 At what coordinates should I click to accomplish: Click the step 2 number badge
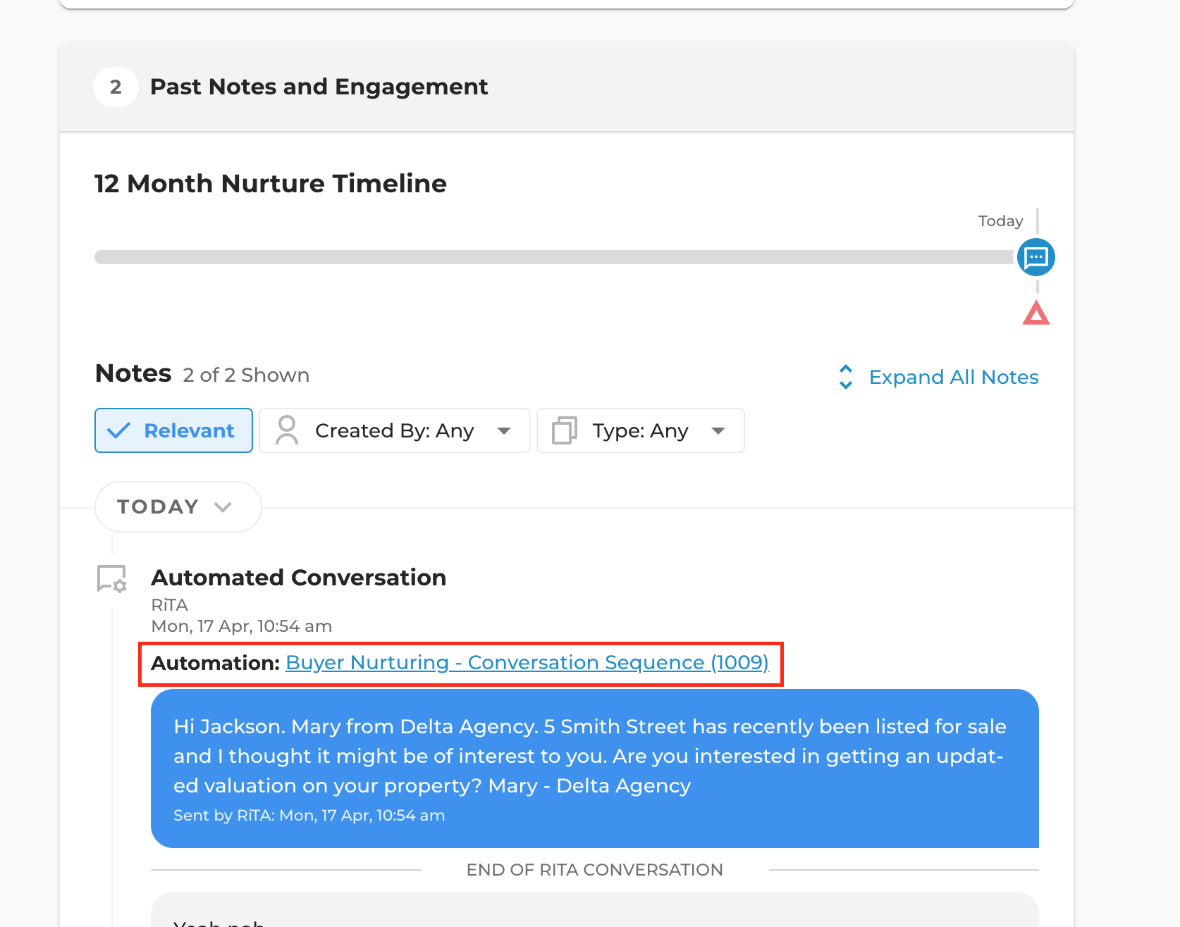click(116, 87)
